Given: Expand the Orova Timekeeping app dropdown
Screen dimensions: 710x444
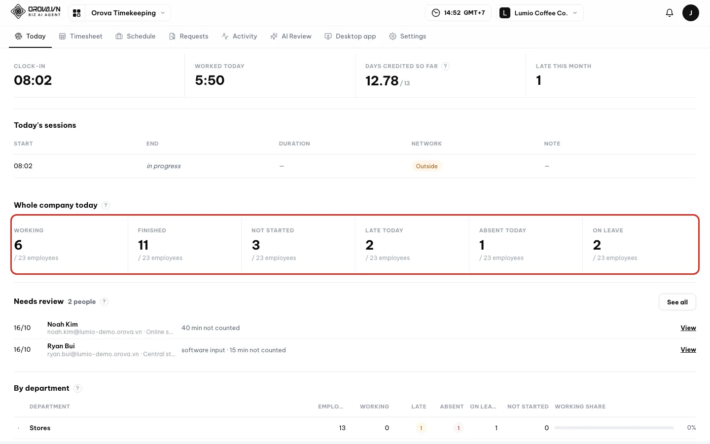Looking at the screenshot, I should [128, 13].
